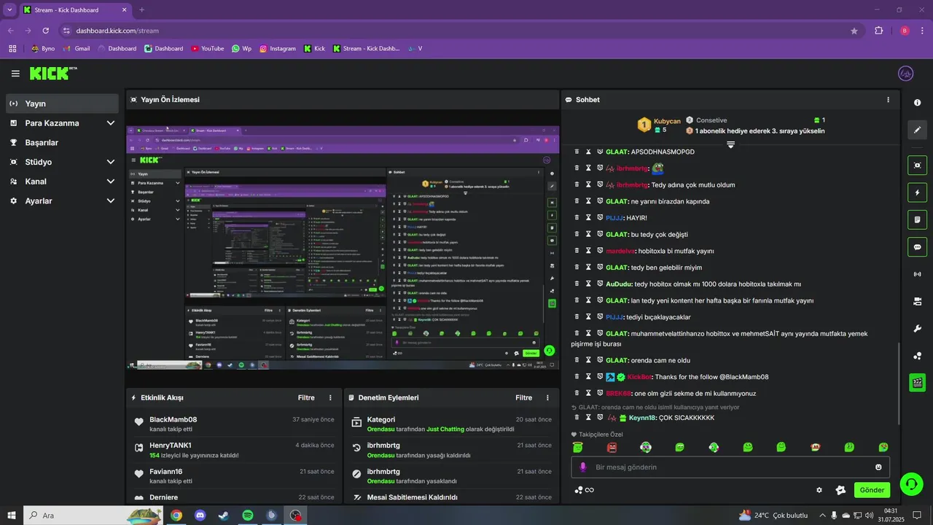This screenshot has width=933, height=525.
Task: Open Spotify from the Windows taskbar
Action: click(248, 516)
